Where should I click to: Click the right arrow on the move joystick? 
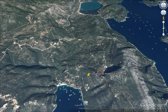tap(165, 13)
